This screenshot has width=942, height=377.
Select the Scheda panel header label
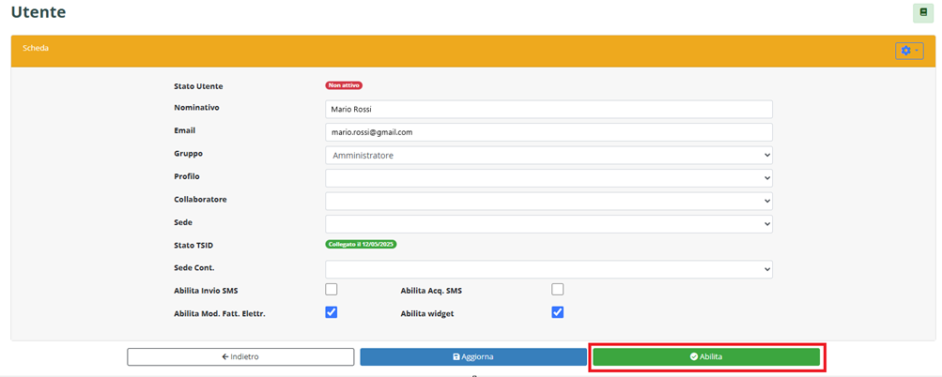[x=36, y=48]
